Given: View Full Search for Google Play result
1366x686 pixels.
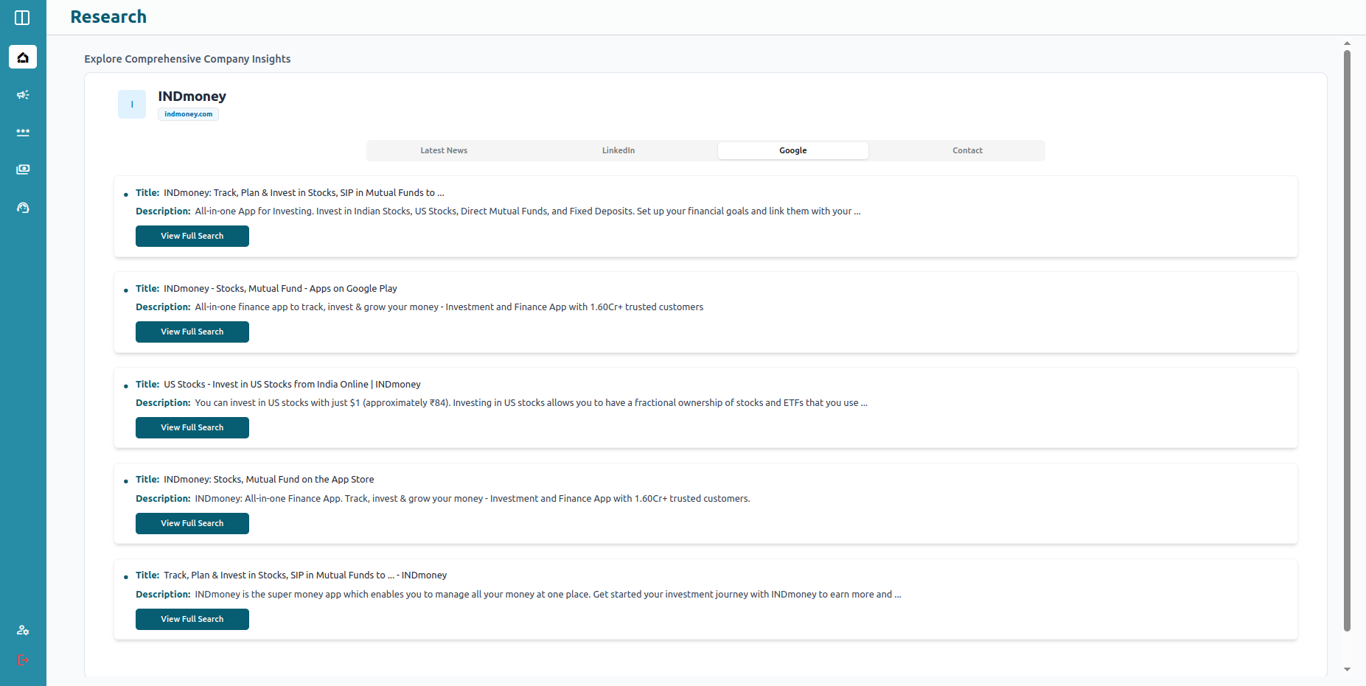Looking at the screenshot, I should click(x=192, y=332).
